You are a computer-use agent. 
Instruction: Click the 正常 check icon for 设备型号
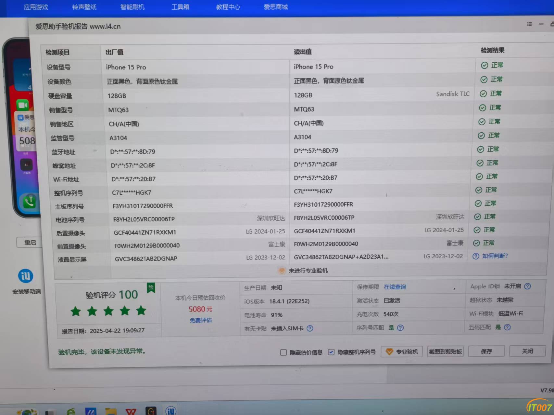pos(484,65)
